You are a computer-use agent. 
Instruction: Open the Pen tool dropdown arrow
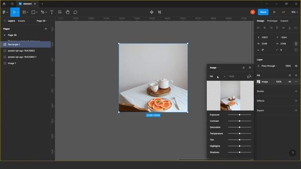(46, 12)
